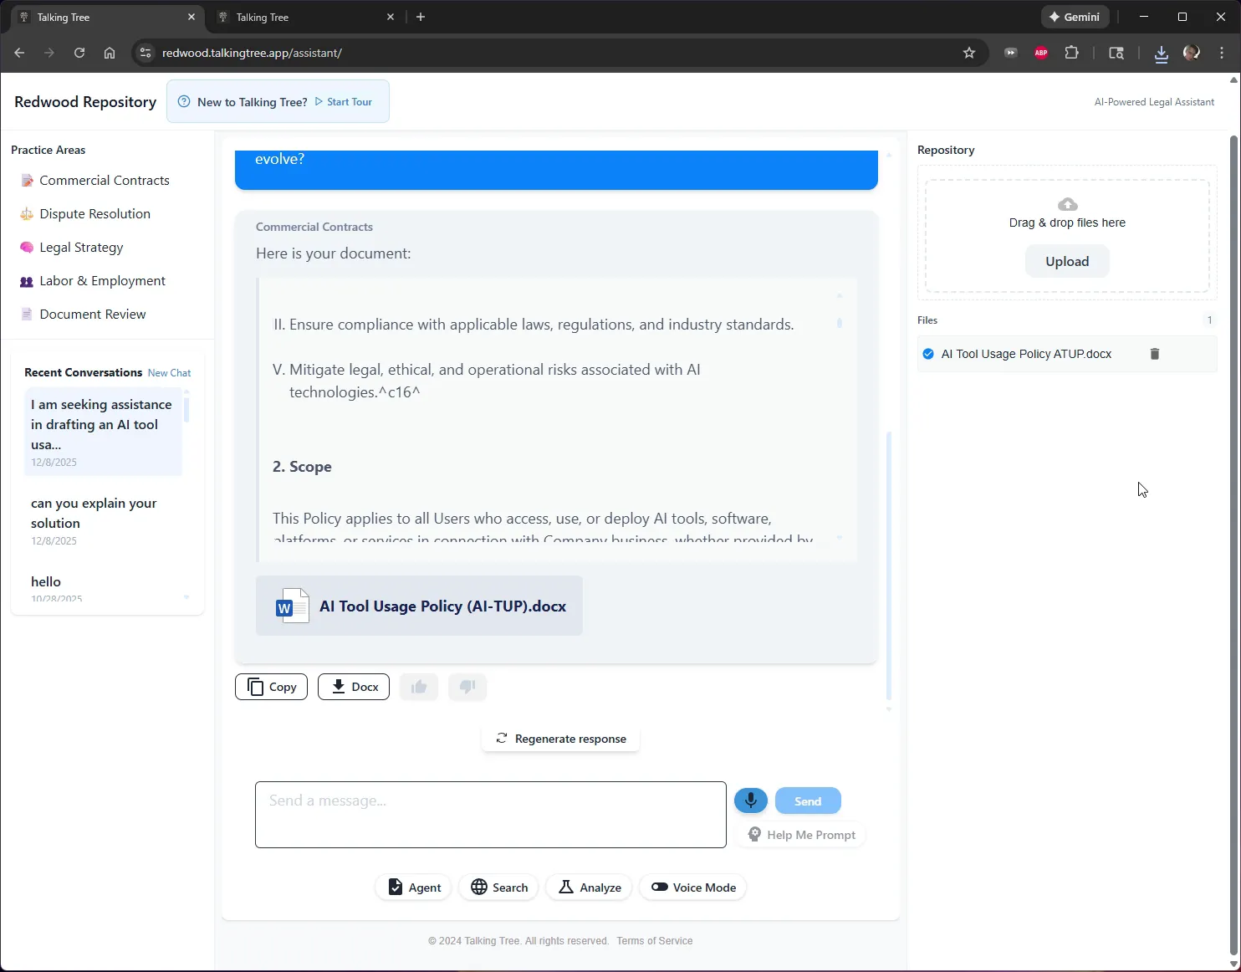
Task: Focus the Send a message input field
Action: (491, 815)
